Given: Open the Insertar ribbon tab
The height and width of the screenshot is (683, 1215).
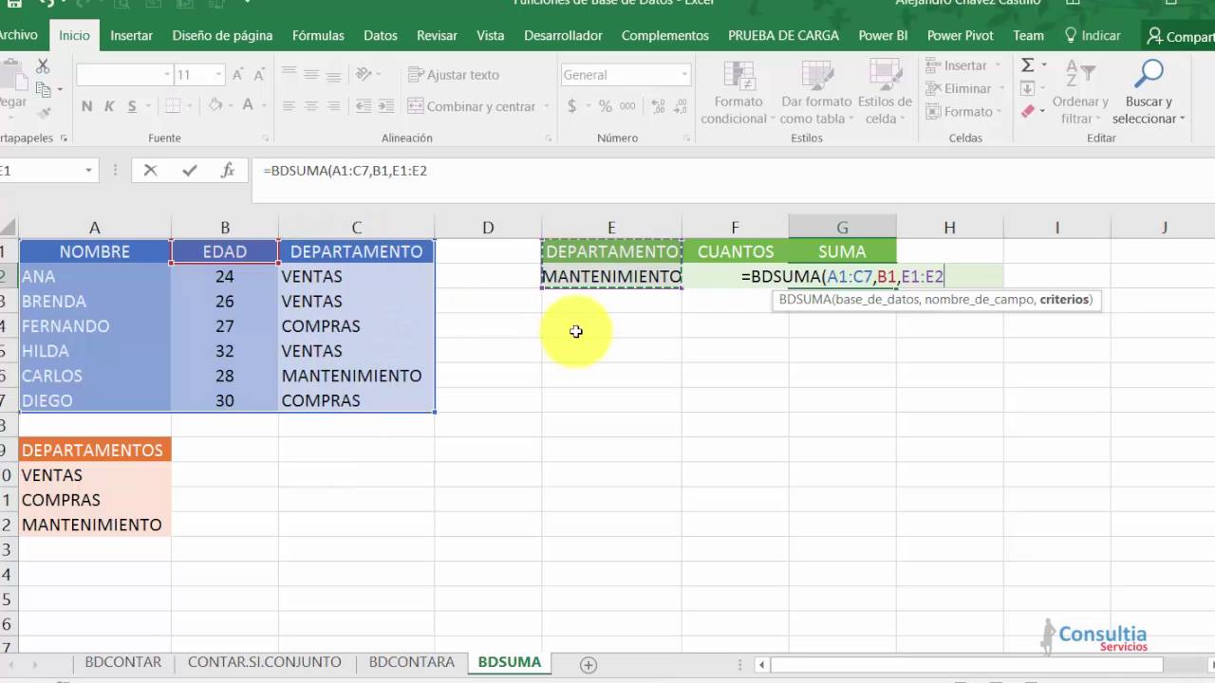Looking at the screenshot, I should click(131, 35).
